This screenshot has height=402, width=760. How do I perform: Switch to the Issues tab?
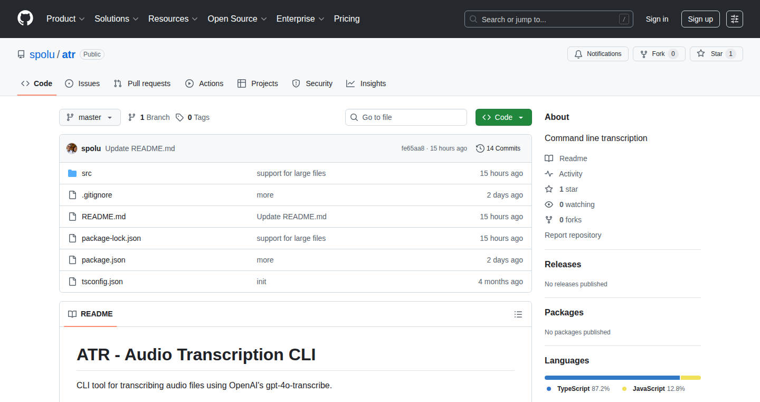[x=82, y=83]
